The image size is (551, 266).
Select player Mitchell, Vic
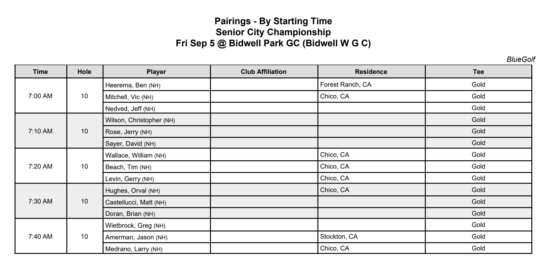(123, 97)
